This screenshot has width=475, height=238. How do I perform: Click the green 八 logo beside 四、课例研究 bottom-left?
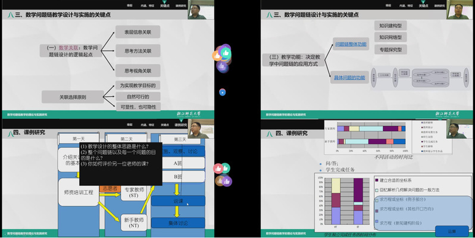(x=9, y=133)
